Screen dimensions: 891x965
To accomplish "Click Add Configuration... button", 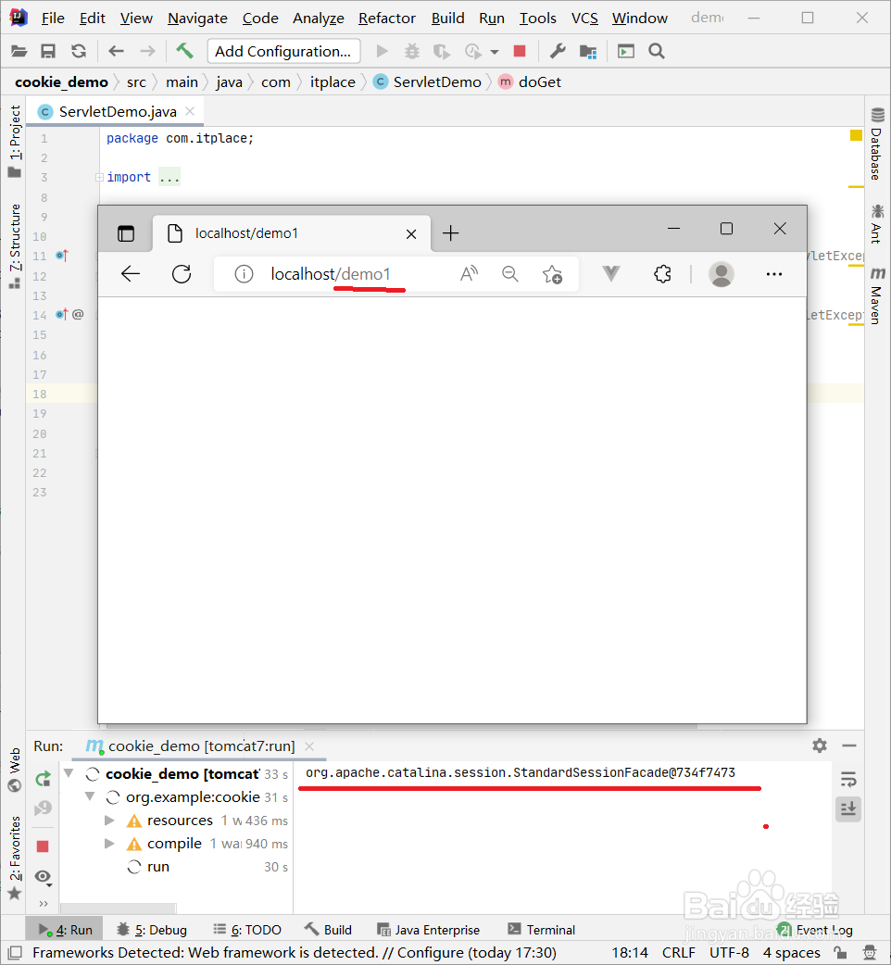I will pos(283,51).
